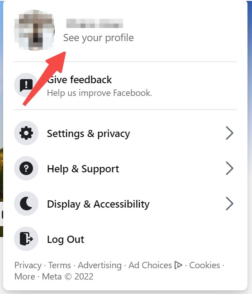The width and height of the screenshot is (252, 294).
Task: Choose Settings & privacy text label
Action: point(88,134)
